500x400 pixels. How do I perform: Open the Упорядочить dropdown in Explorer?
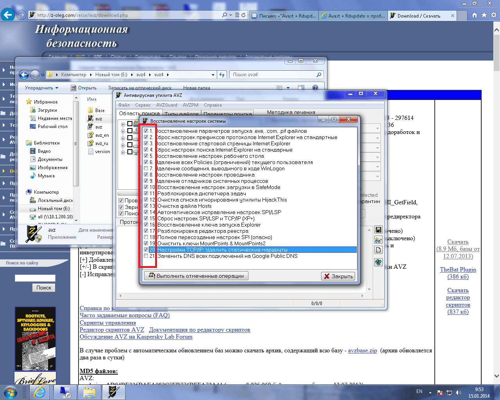pos(42,88)
